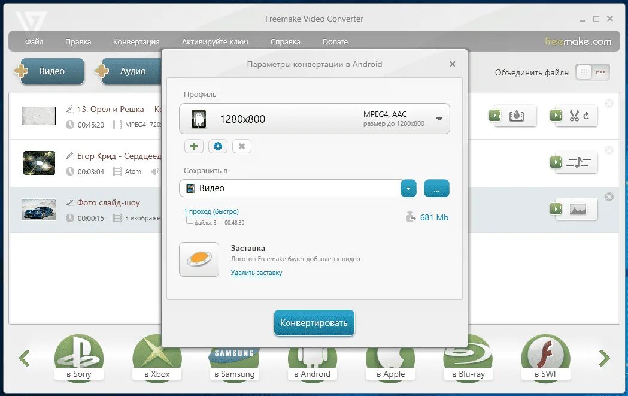The height and width of the screenshot is (396, 628).
Task: Select the Apple conversion target
Action: [x=390, y=358]
